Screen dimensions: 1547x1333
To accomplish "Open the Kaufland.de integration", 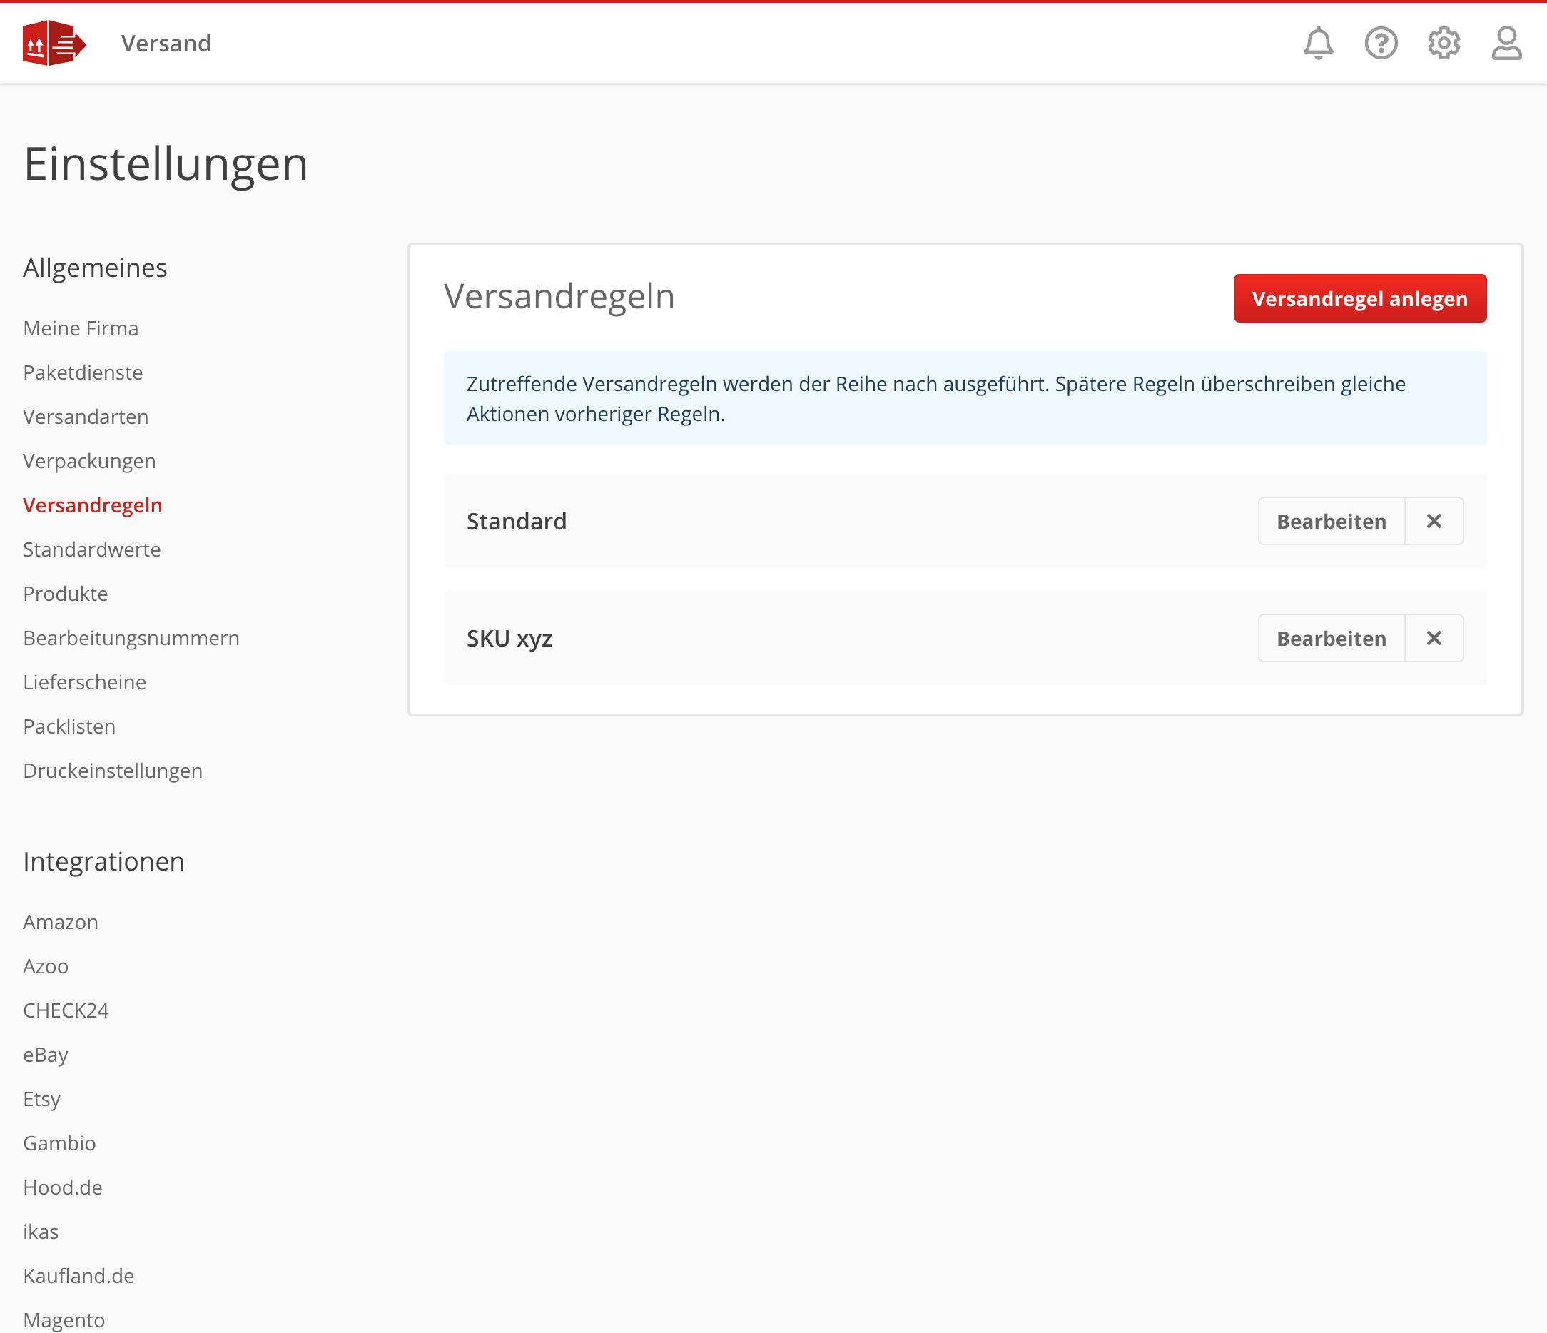I will (x=79, y=1276).
